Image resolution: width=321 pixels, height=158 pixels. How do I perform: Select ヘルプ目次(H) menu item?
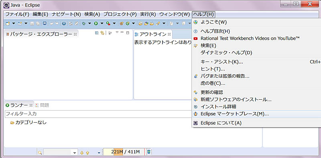[x=256, y=31]
